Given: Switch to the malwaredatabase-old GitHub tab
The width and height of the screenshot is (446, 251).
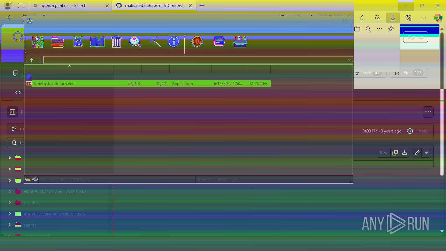Looking at the screenshot, I should point(153,6).
